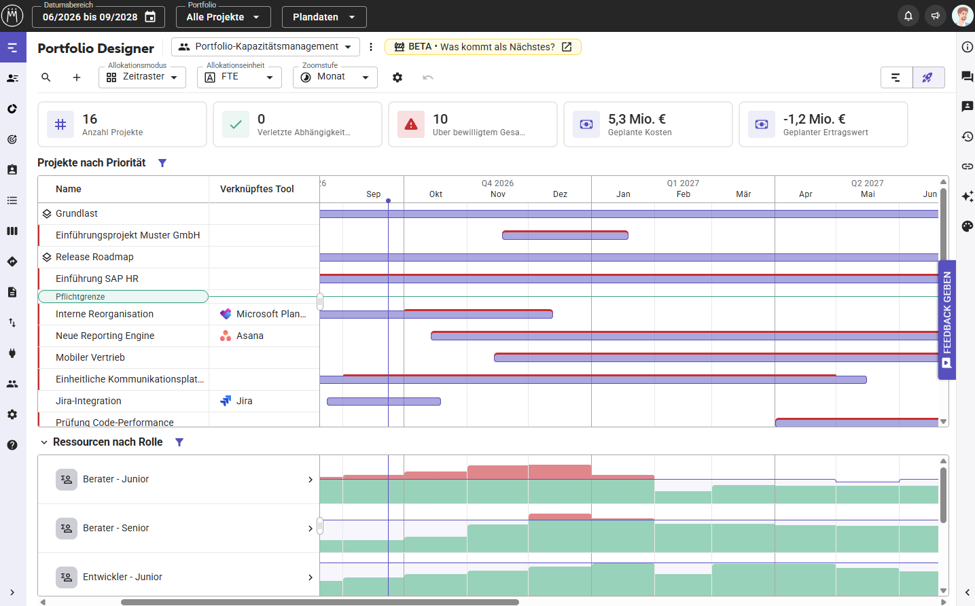
Task: Add a new item with plus icon
Action: 77,77
